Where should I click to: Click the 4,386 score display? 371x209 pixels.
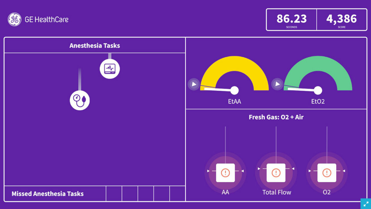(x=341, y=19)
